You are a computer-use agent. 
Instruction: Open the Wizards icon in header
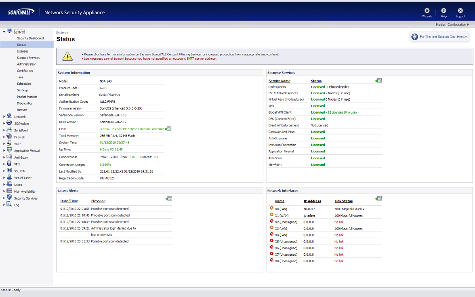(427, 11)
